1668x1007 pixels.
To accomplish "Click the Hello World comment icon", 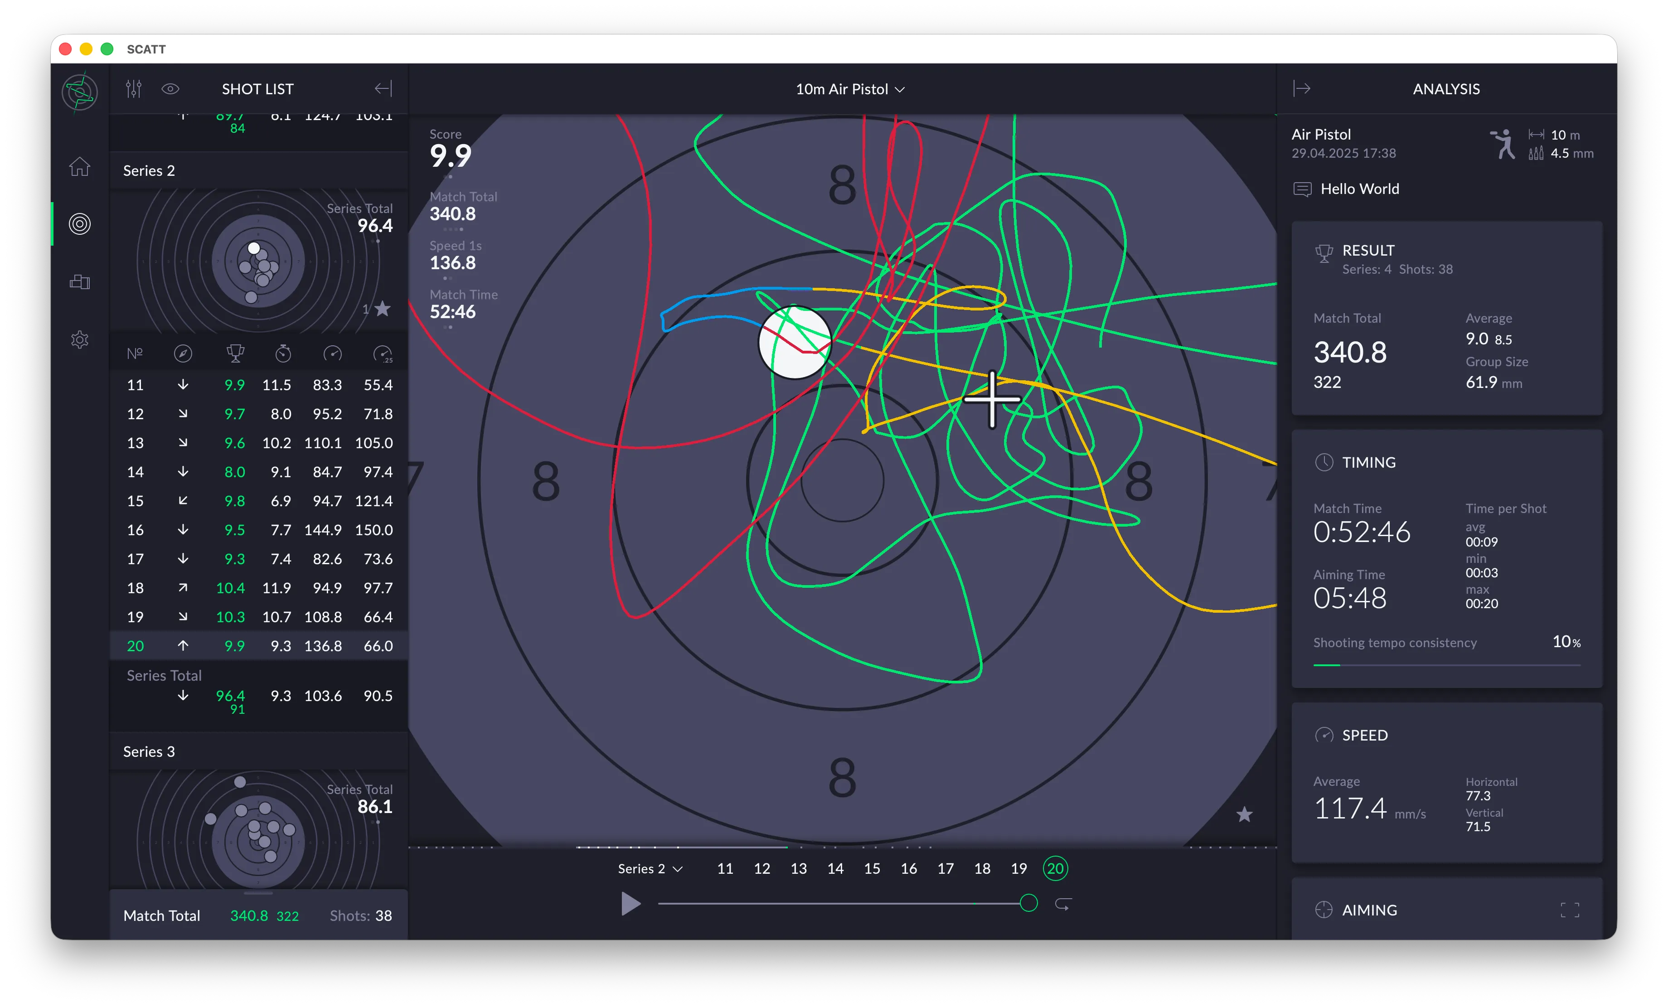I will pos(1302,189).
